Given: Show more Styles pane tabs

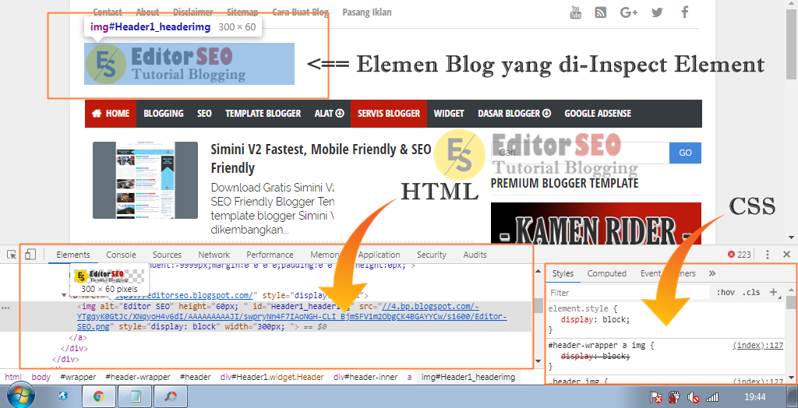Looking at the screenshot, I should point(712,273).
